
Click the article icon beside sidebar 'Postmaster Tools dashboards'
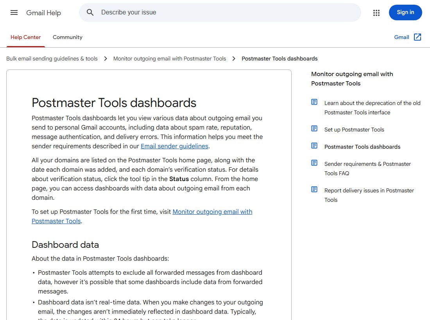[314, 146]
